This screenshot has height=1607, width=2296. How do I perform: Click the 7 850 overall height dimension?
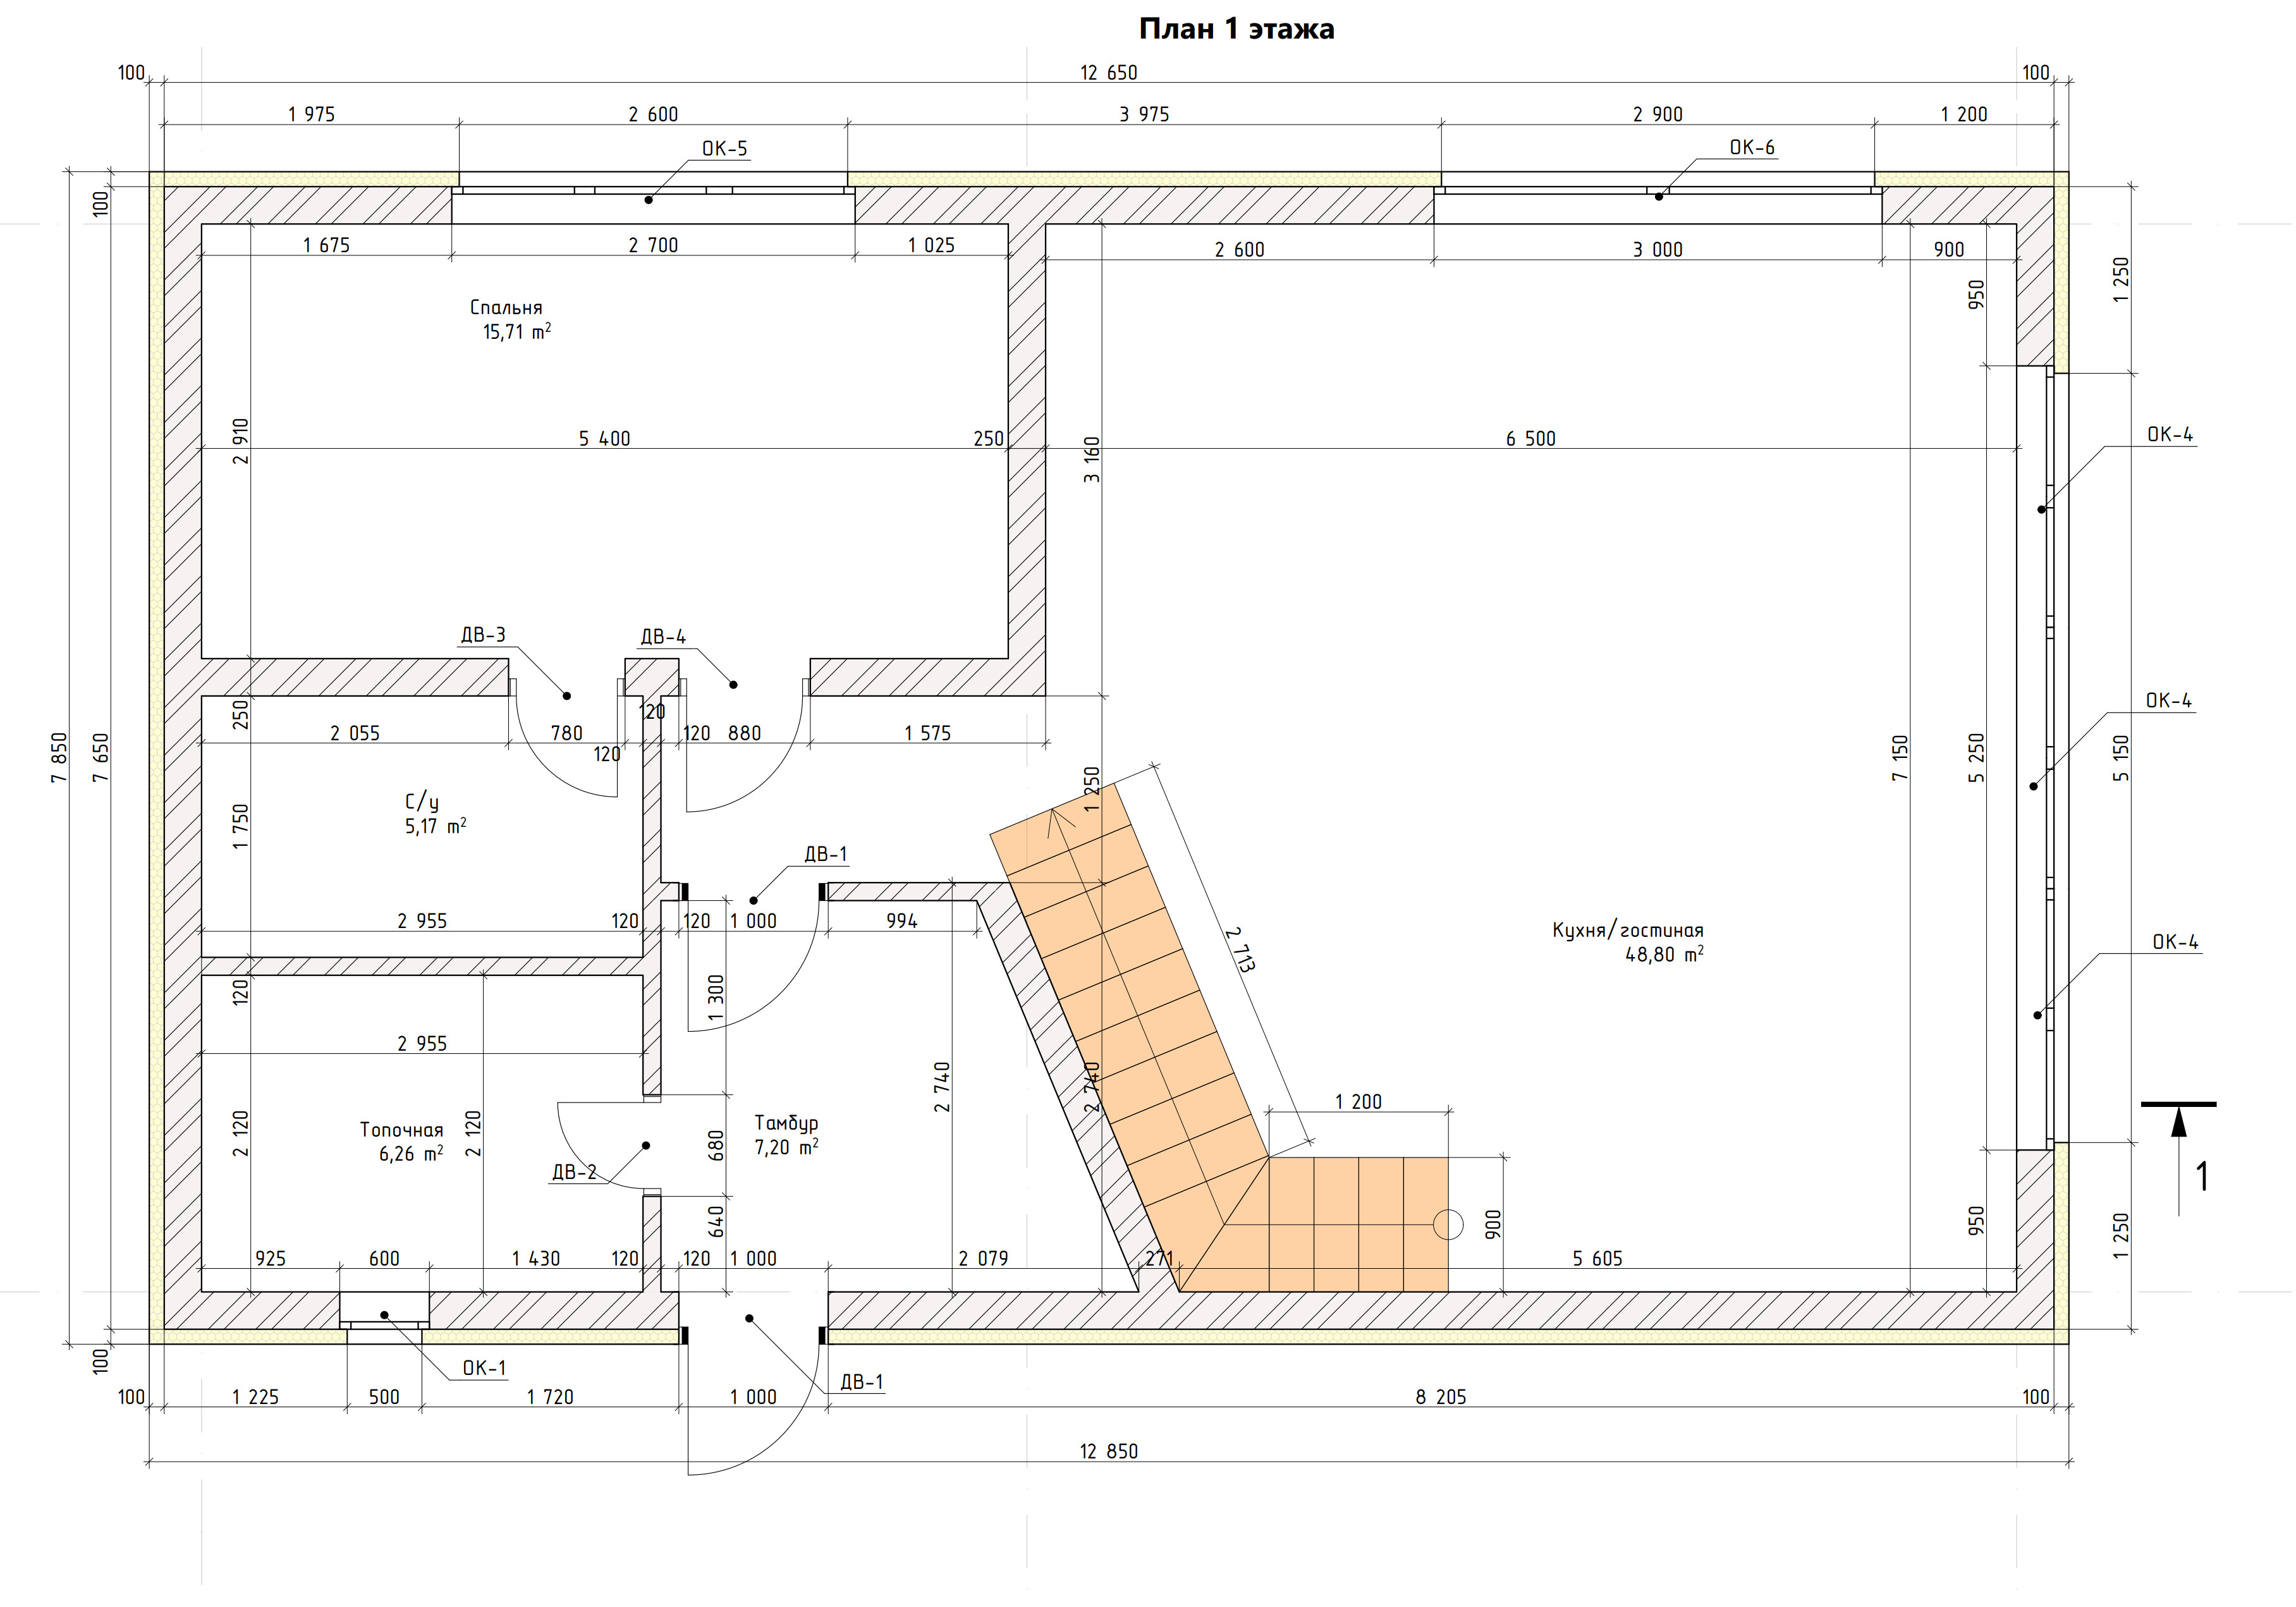pyautogui.click(x=60, y=757)
